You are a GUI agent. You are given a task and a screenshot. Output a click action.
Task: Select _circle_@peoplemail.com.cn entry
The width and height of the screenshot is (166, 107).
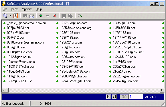26,23
